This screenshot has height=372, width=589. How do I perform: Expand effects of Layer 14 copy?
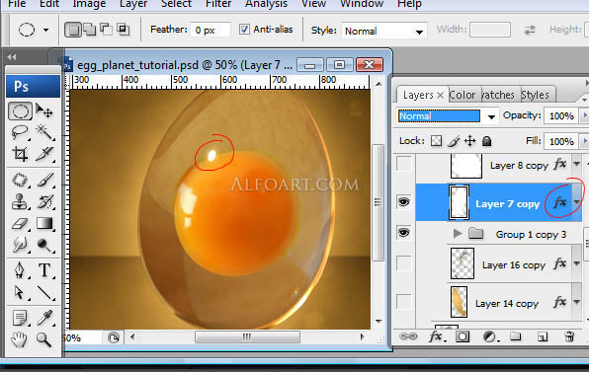tap(576, 302)
